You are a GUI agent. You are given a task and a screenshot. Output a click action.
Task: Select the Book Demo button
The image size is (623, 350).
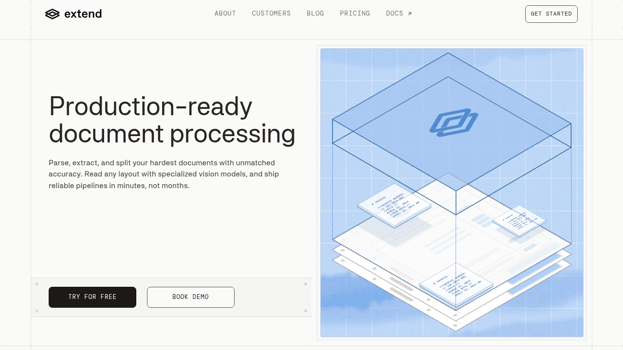tap(191, 297)
